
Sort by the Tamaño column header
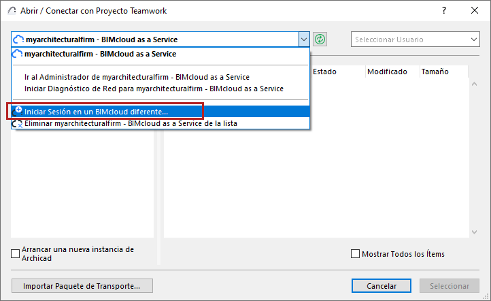[x=435, y=72]
